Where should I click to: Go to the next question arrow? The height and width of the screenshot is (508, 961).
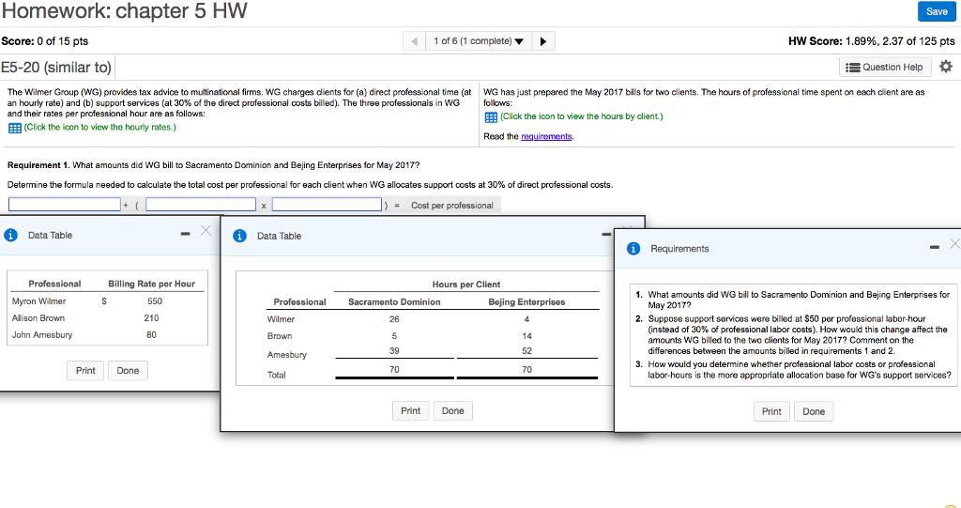(x=543, y=41)
